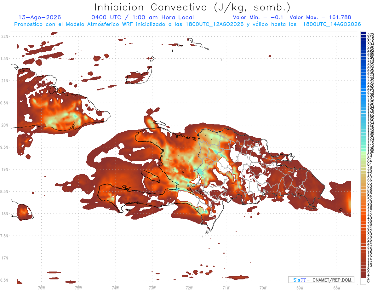Click the '160' value on the color scale
This screenshot has height=292, width=378.
[x=370, y=120]
